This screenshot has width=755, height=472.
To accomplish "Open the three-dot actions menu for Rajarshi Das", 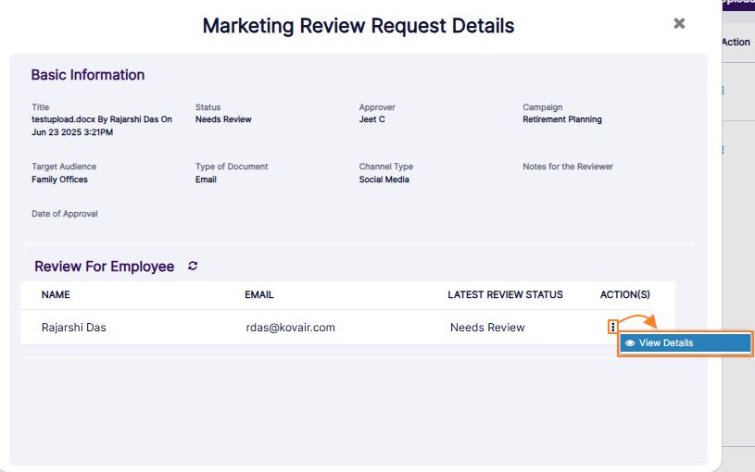I will pos(612,328).
